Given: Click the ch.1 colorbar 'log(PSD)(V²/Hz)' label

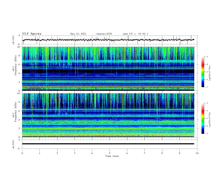Looking at the screenshot, I should [x=210, y=73].
